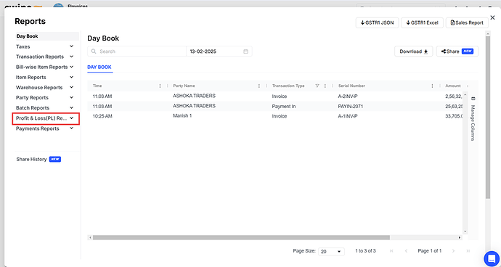The width and height of the screenshot is (501, 267).
Task: Click the horizontal table scrollbar
Action: coord(241,238)
